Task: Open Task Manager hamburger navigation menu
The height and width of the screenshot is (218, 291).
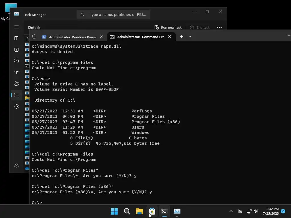Action: click(x=16, y=27)
